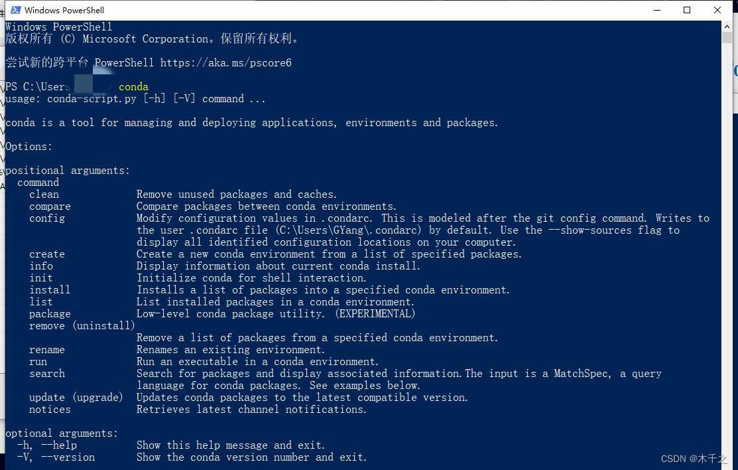Select the remove (uninstall) entry
This screenshot has width=738, height=470.
[x=82, y=325]
